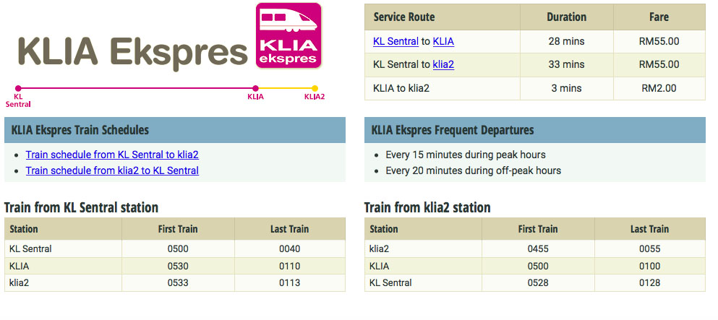
Task: Click the KLIA Ekspres Frequent Departures header
Action: [535, 130]
